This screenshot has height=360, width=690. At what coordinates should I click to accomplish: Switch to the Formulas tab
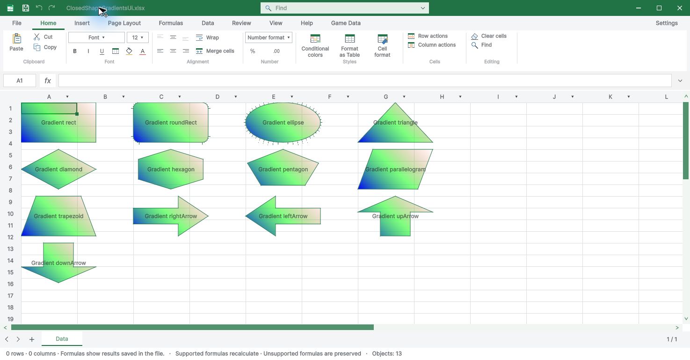(x=171, y=23)
